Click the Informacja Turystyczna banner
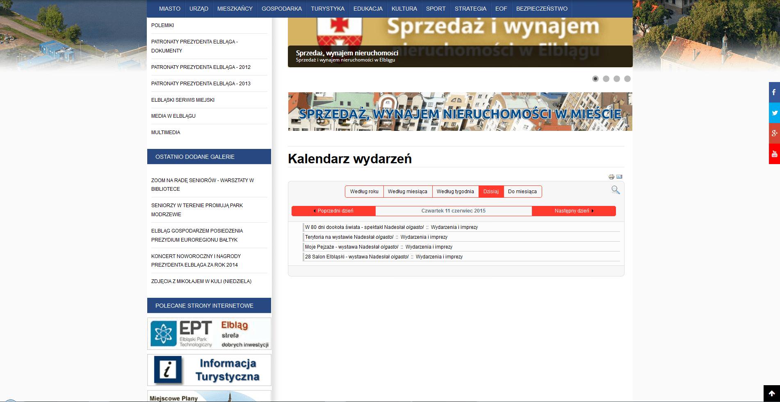Screen dimensions: 780x402 coord(209,370)
